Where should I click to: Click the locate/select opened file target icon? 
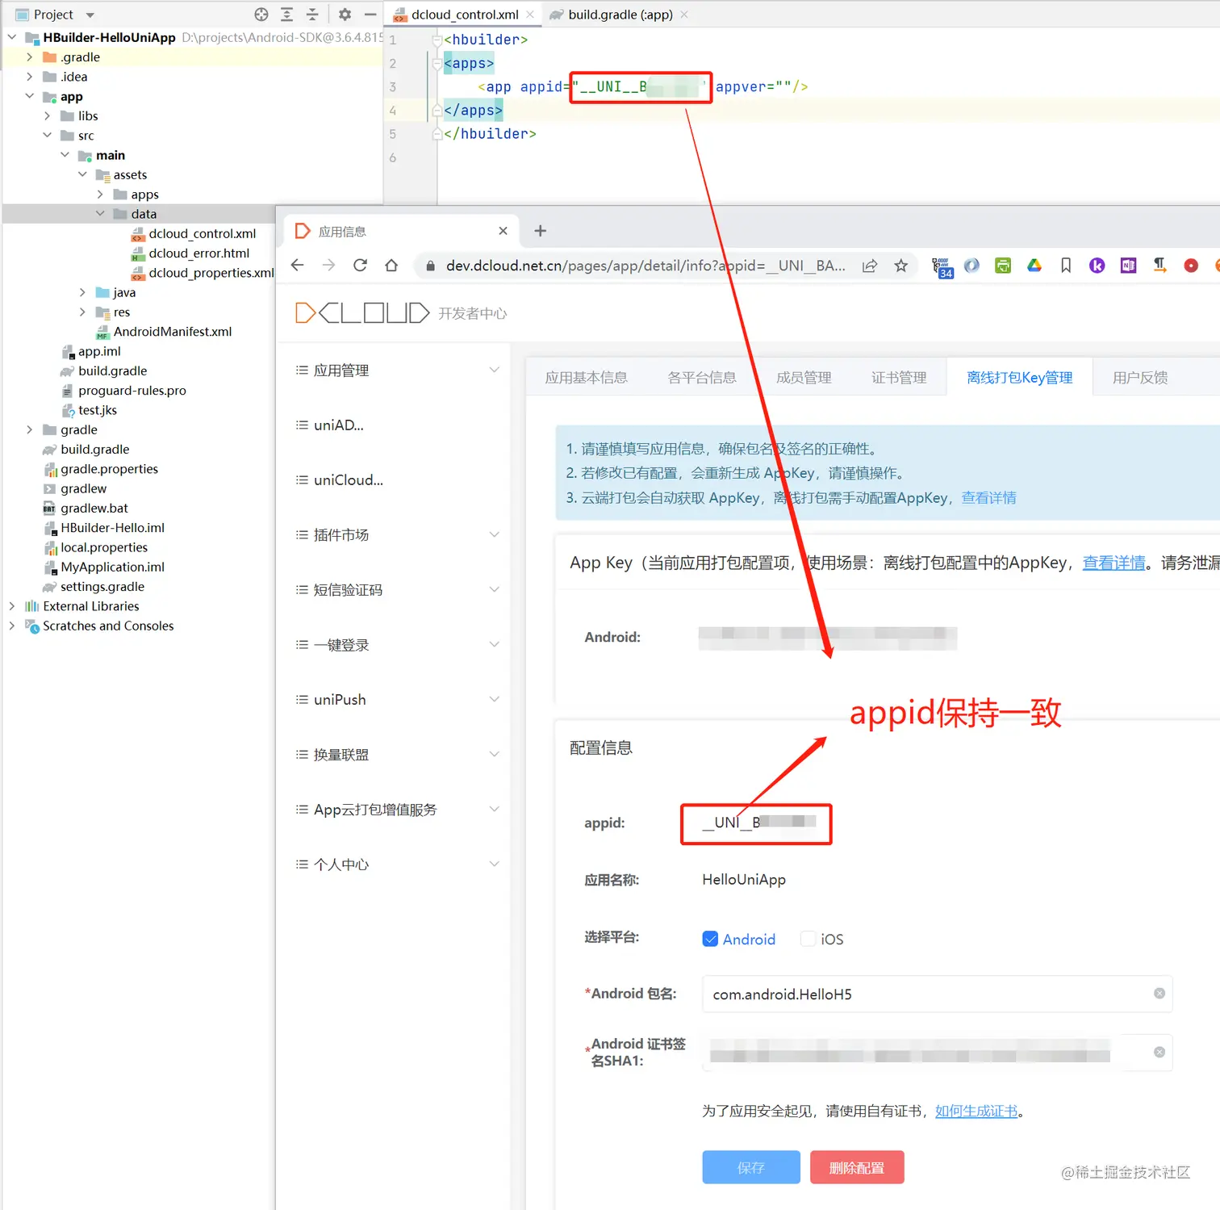261,15
